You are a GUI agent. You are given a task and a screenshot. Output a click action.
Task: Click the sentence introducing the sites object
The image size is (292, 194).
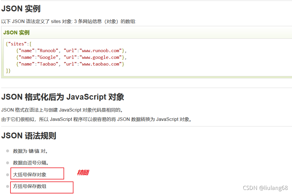point(69,22)
